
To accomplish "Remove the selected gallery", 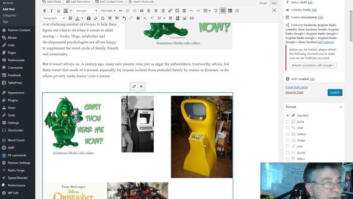I will [x=141, y=86].
